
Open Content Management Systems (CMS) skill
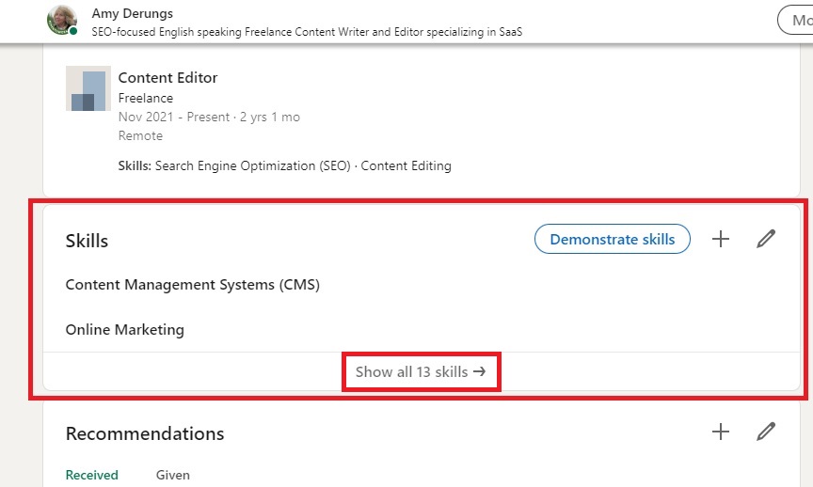(193, 284)
